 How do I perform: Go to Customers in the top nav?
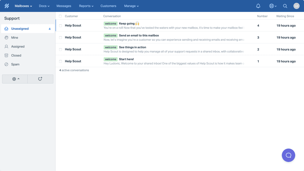[x=108, y=6]
